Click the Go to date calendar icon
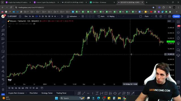The width and height of the screenshot is (181, 101). [x=42, y=88]
